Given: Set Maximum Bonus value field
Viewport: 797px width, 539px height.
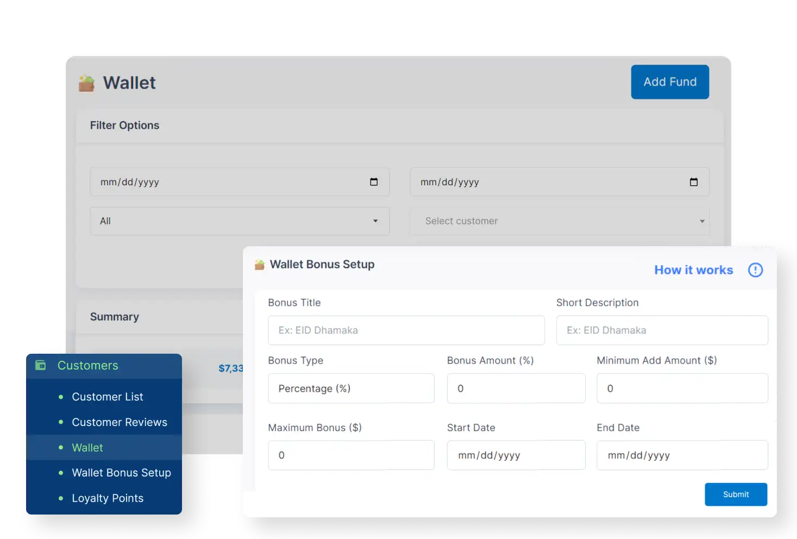Looking at the screenshot, I should pyautogui.click(x=350, y=455).
